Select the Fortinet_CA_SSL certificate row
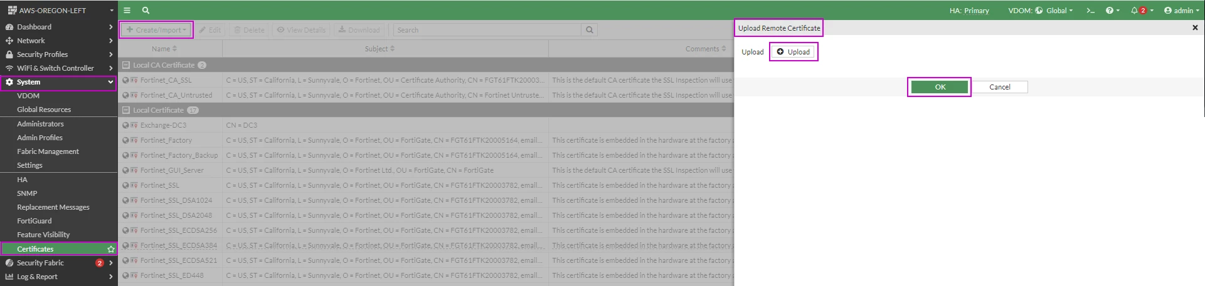 click(x=426, y=80)
